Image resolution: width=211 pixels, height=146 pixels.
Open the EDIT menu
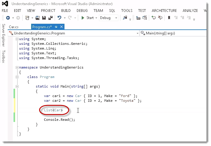click(18, 11)
